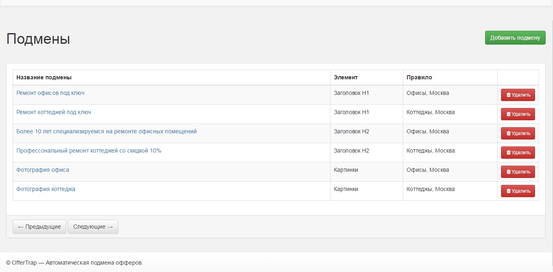Delete the "Ремонт офисов под ключ" substitution
The width and height of the screenshot is (553, 272).
[x=518, y=95]
